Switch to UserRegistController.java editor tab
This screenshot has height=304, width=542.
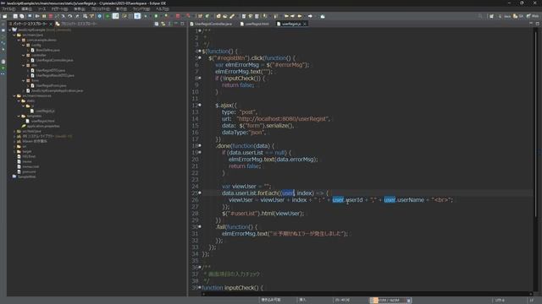211,24
